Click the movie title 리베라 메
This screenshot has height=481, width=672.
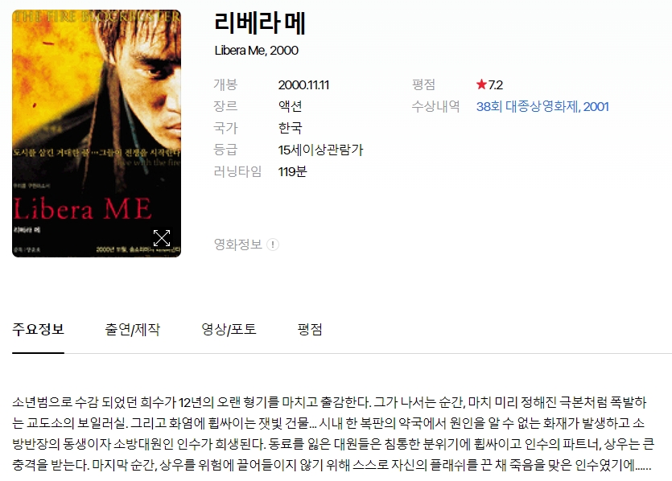(260, 23)
